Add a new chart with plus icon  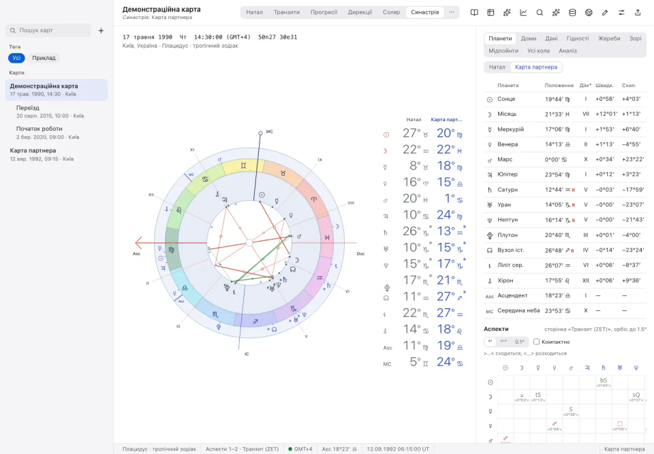pos(101,31)
